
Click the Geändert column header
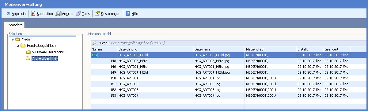pyautogui.click(x=336, y=49)
